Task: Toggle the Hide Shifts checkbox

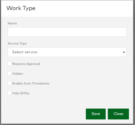Action: [x=10, y=93]
